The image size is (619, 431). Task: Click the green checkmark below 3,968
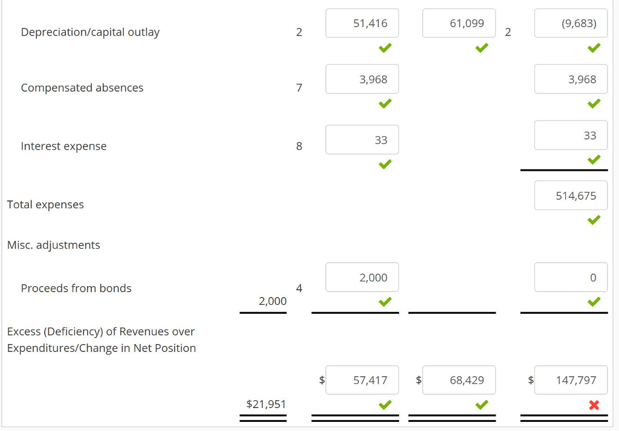click(384, 103)
